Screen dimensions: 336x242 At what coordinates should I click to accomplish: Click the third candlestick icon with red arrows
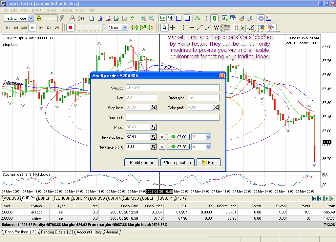151,28
